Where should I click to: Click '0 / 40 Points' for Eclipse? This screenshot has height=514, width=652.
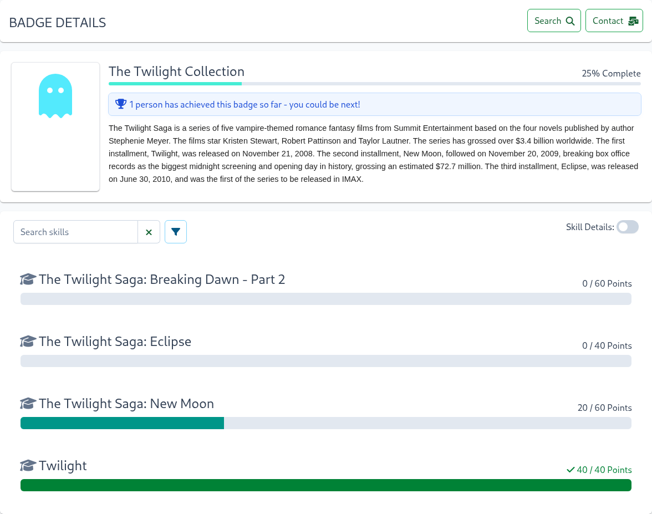607,345
